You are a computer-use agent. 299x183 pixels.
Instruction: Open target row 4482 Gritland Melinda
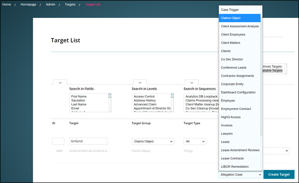(89, 151)
